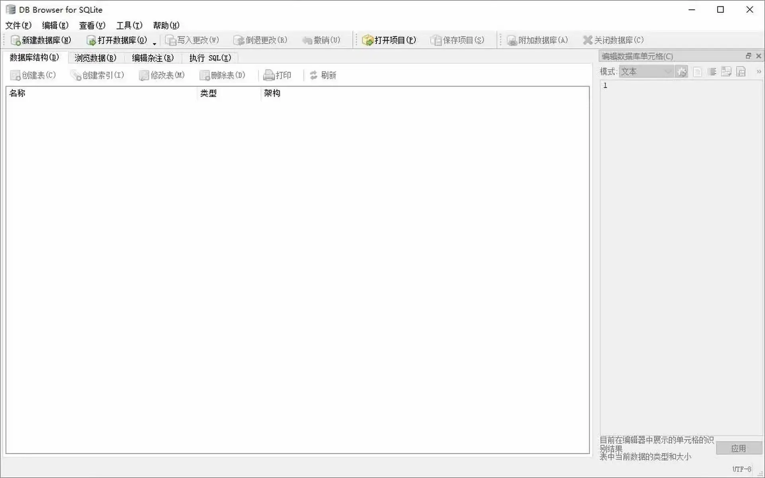Click the 打开项目 (Open Project) toolbar icon
This screenshot has height=478, width=765.
tap(367, 41)
